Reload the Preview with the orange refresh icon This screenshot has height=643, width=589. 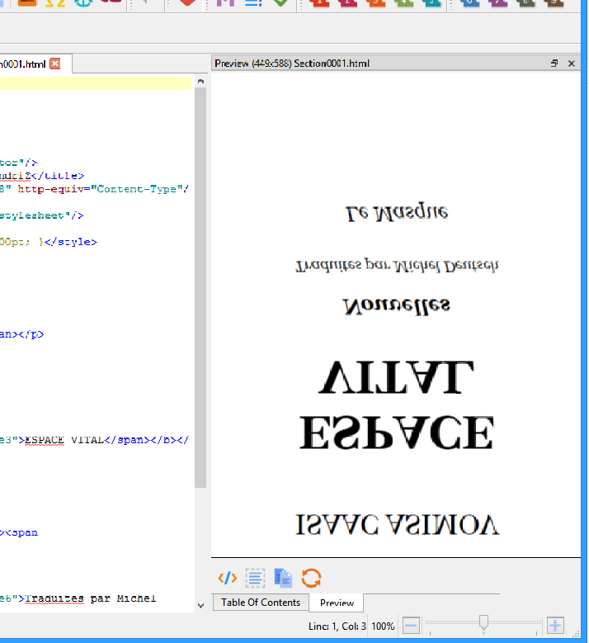[x=311, y=578]
